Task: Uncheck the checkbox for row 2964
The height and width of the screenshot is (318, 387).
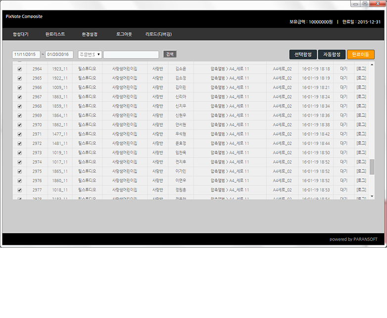Action: click(19, 69)
